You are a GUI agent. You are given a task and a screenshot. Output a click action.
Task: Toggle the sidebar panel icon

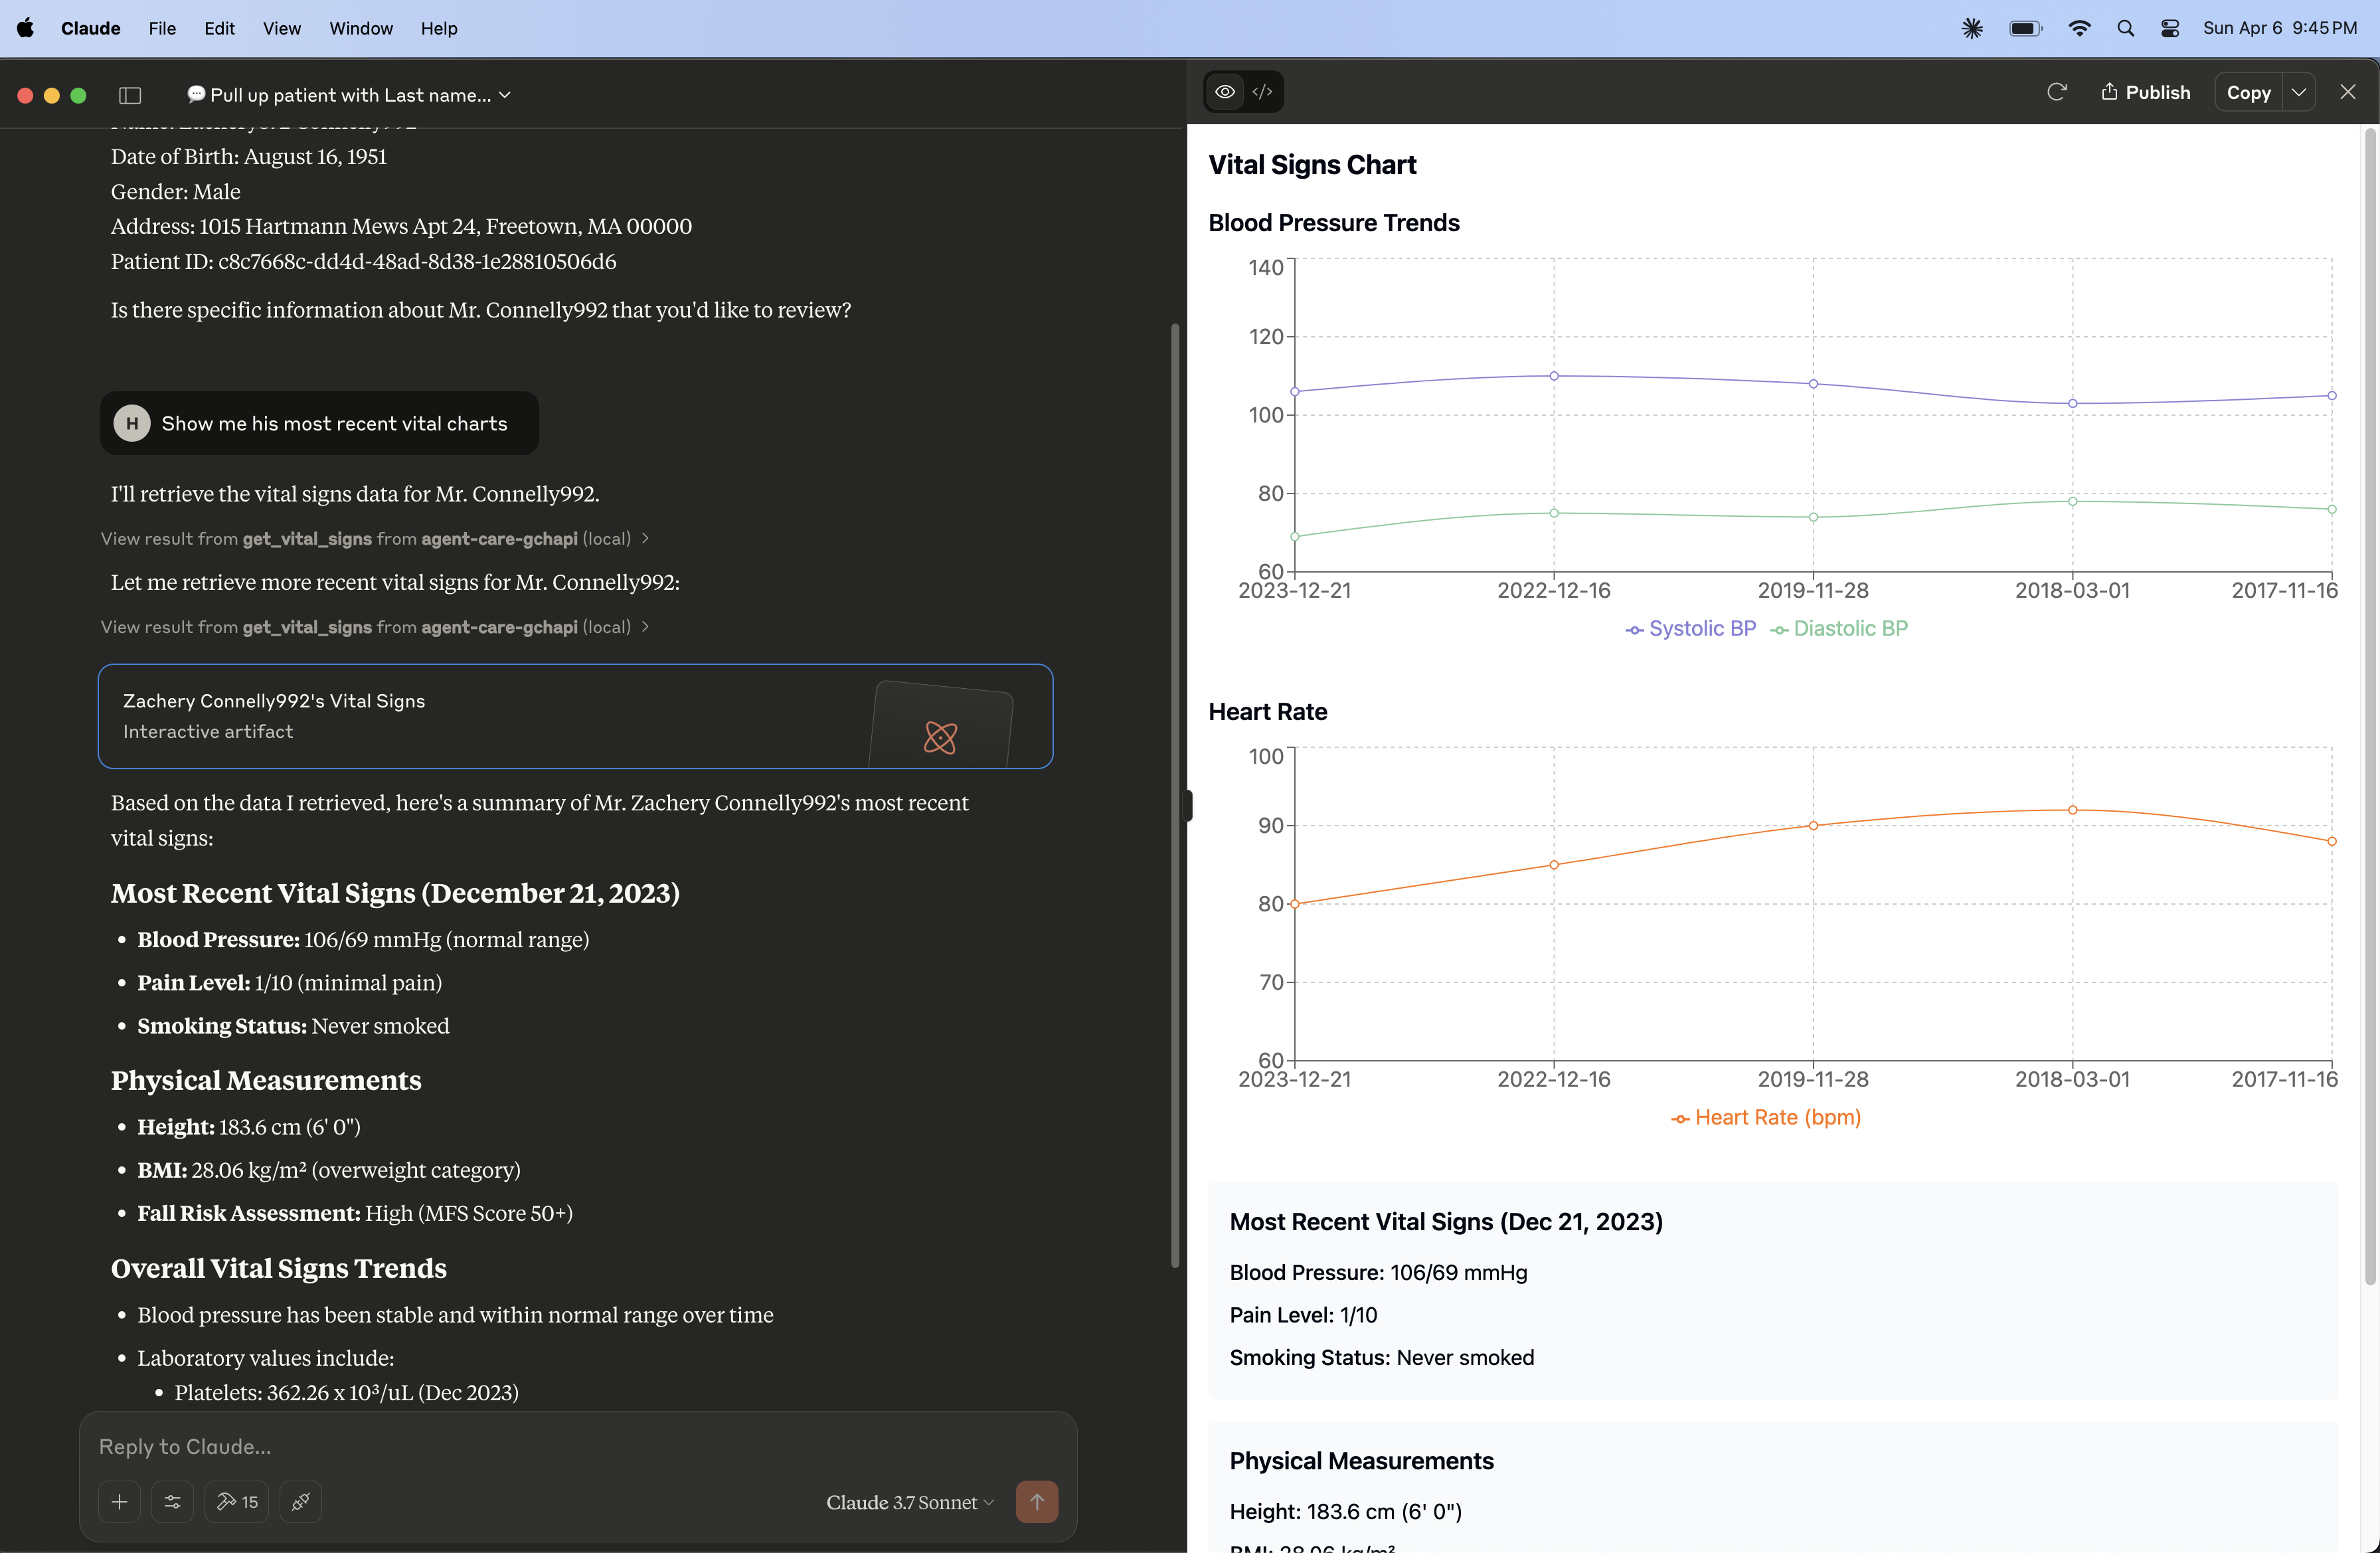coord(130,95)
